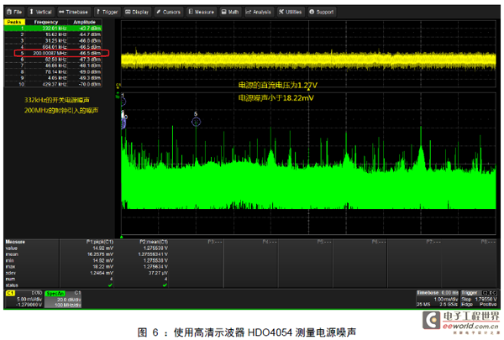Expand the Trigger menu
The height and width of the screenshot is (340, 504).
(108, 13)
